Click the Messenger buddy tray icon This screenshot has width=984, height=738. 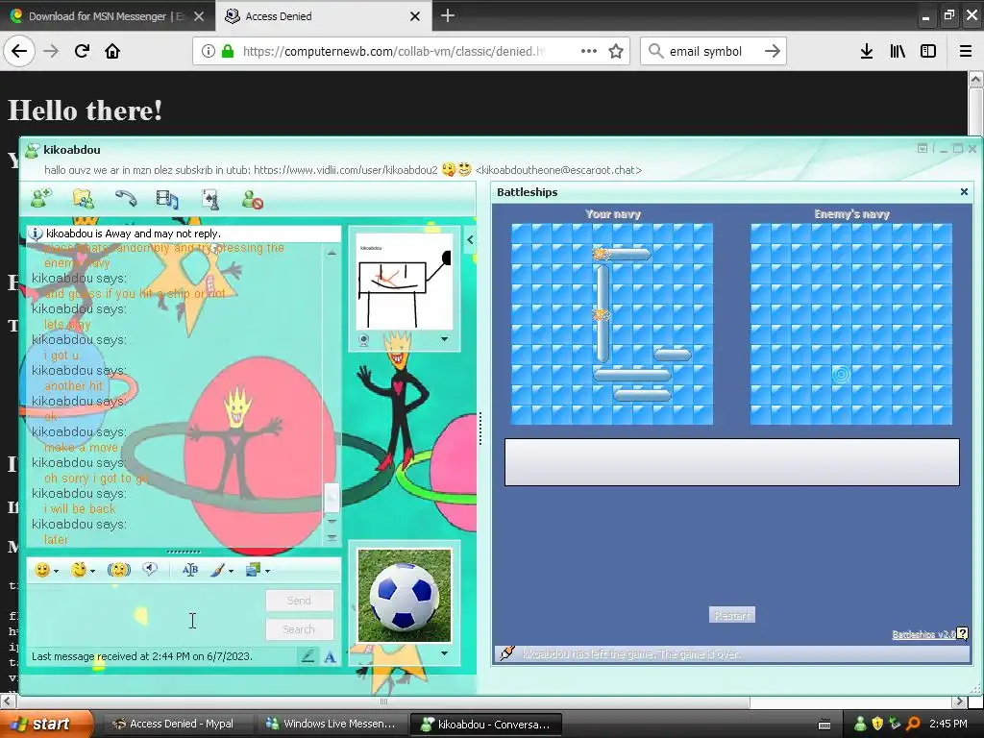coord(860,725)
